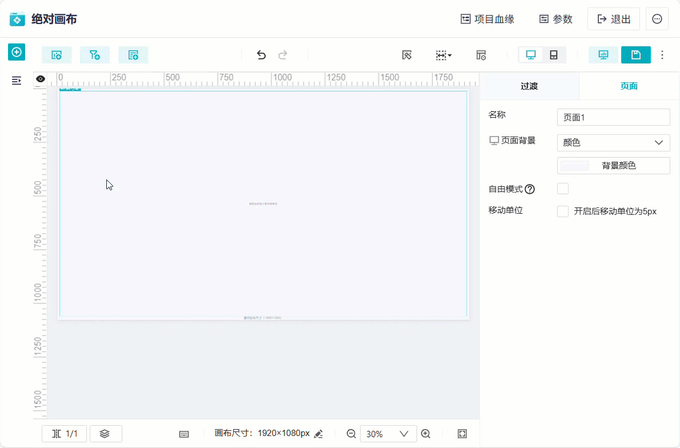Open the 页面背景 颜色 dropdown
680x448 pixels.
[613, 143]
